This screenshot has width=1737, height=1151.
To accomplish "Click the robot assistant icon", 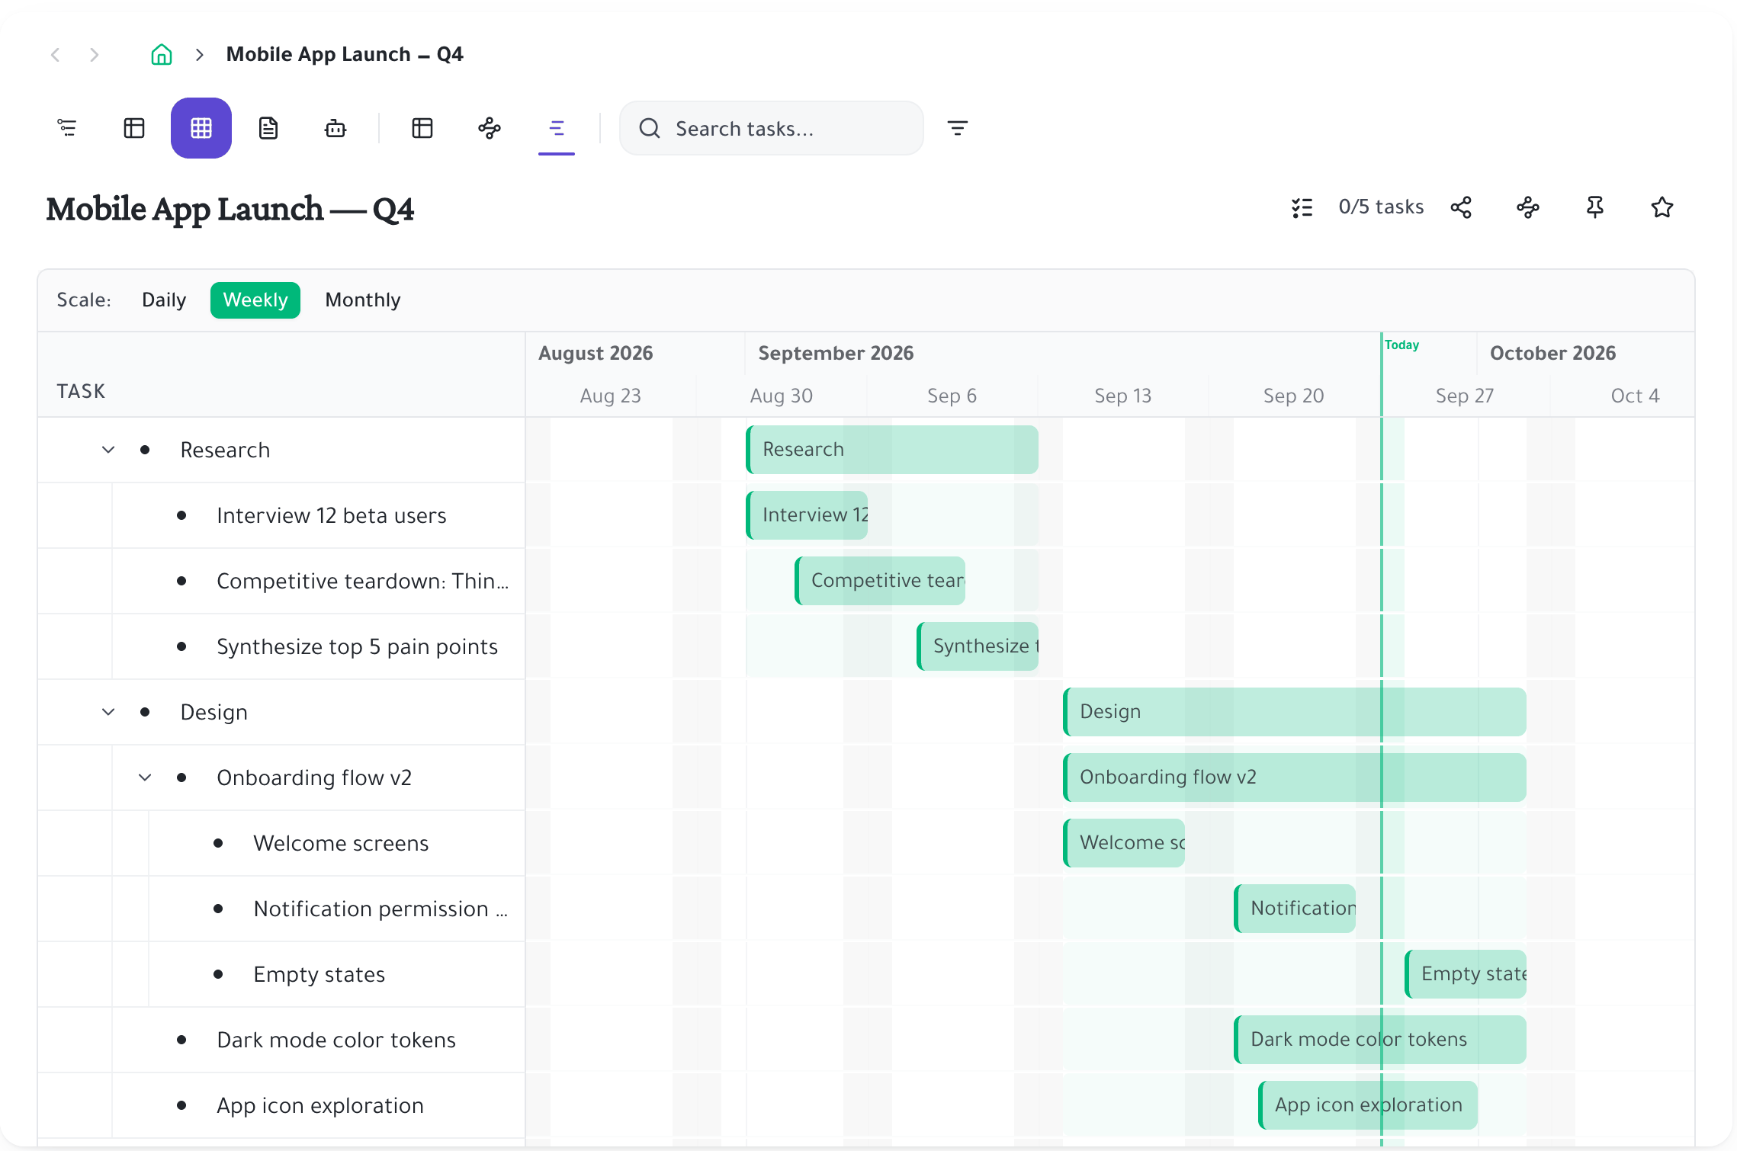I will [x=336, y=128].
